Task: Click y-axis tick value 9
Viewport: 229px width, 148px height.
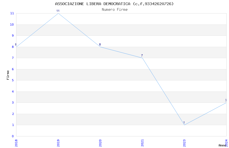Action: (x=13, y=36)
